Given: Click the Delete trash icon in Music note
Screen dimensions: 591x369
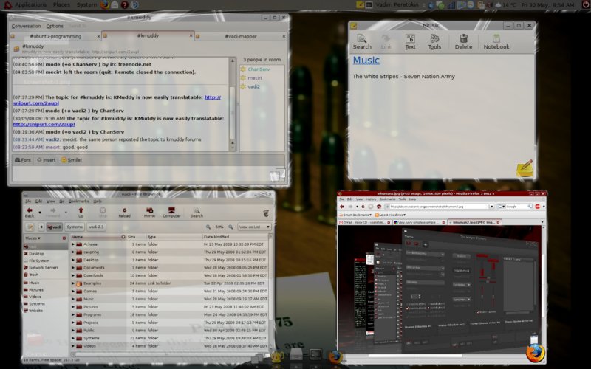Looking at the screenshot, I should point(463,41).
